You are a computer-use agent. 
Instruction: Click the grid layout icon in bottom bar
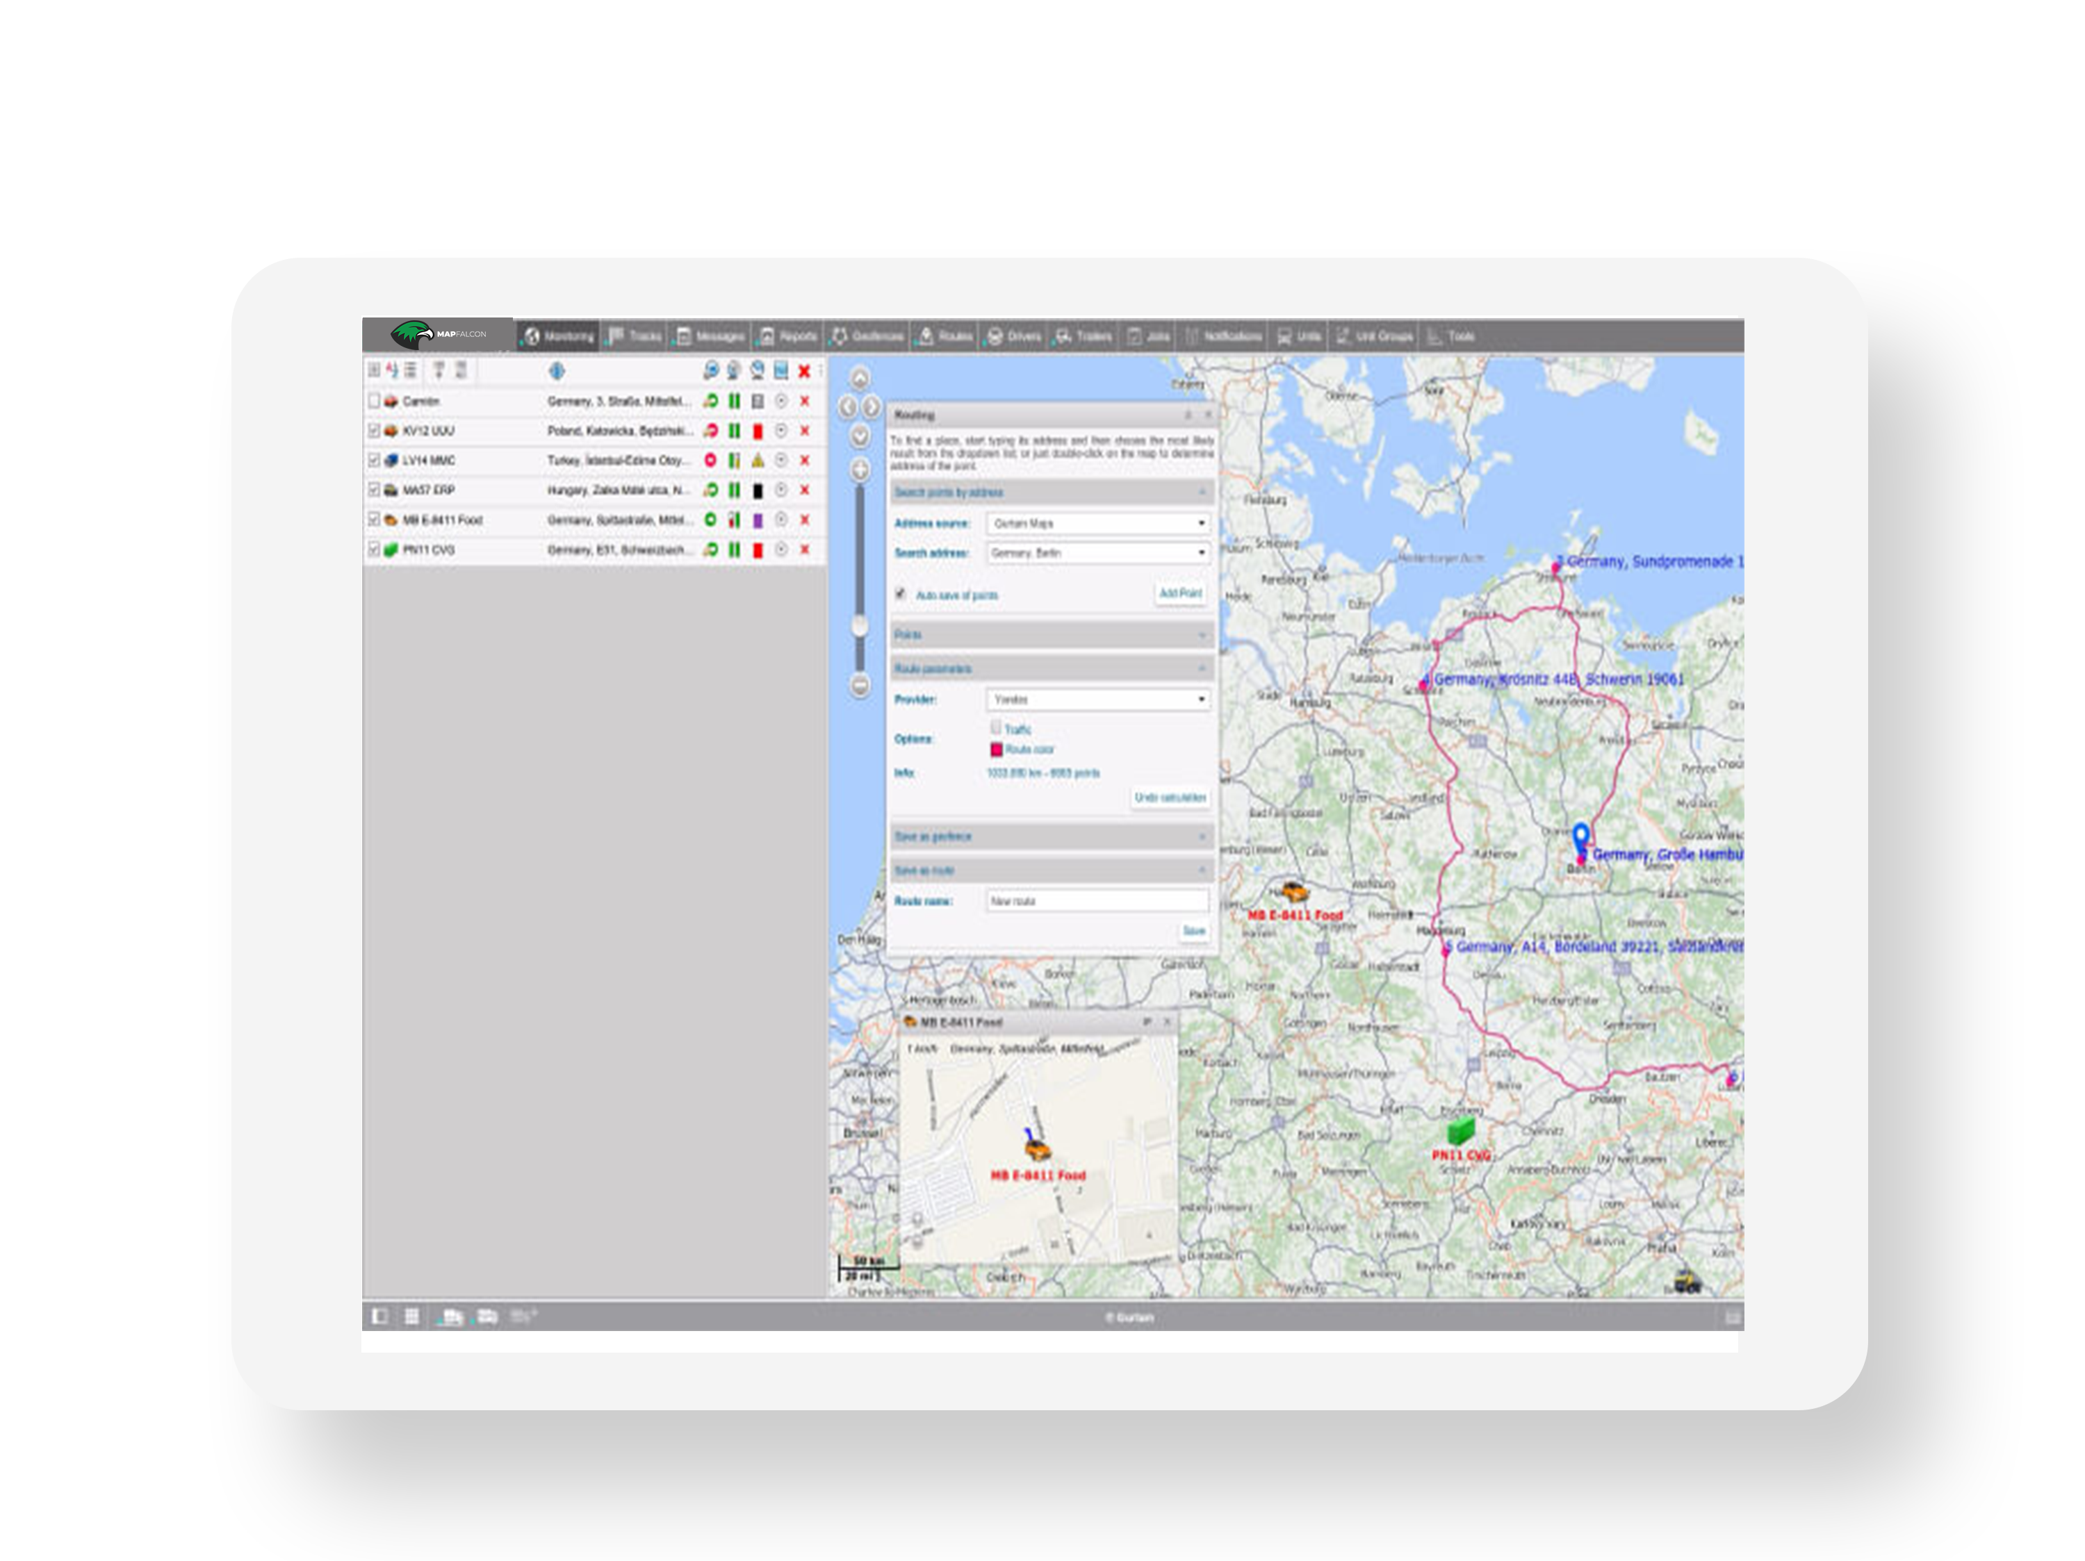(x=412, y=1316)
